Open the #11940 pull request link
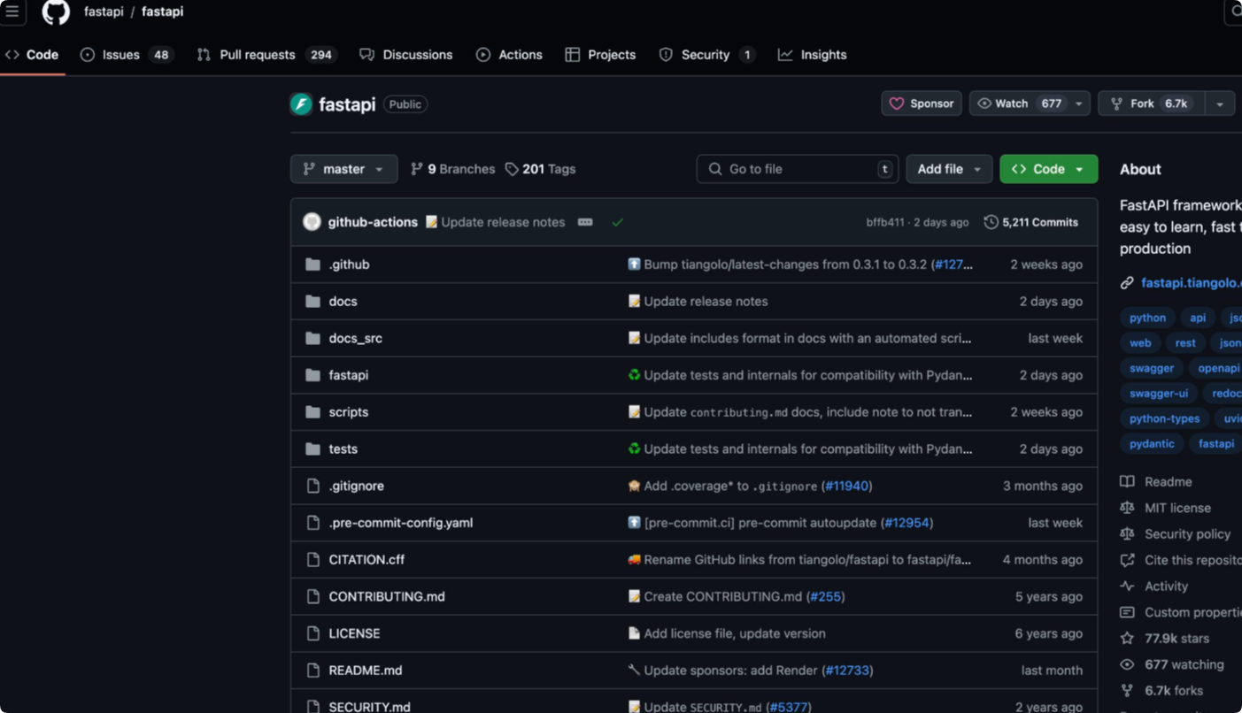This screenshot has height=713, width=1242. [846, 486]
